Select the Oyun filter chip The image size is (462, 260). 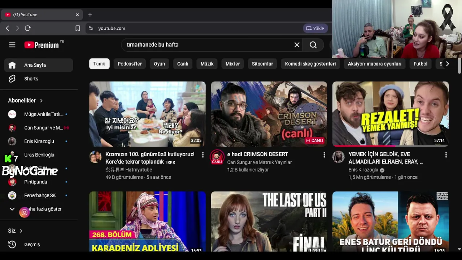(159, 64)
